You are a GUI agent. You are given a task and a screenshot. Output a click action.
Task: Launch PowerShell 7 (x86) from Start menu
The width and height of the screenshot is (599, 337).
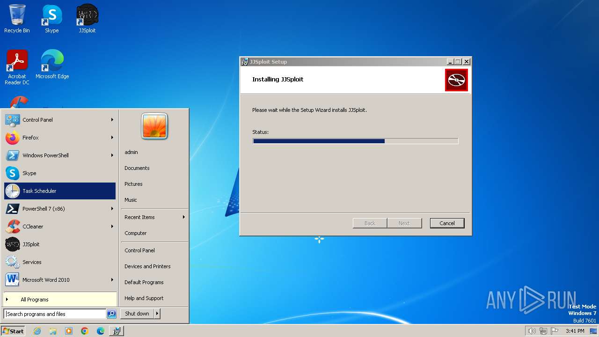pos(60,209)
